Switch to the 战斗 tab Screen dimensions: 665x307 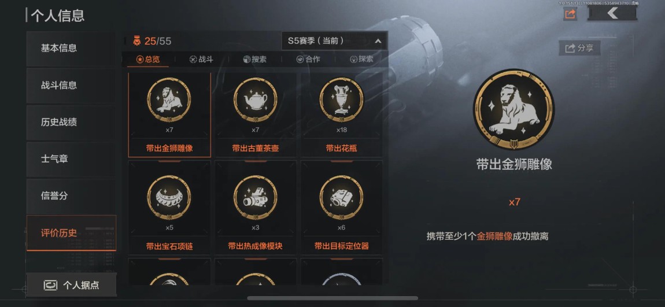(201, 60)
